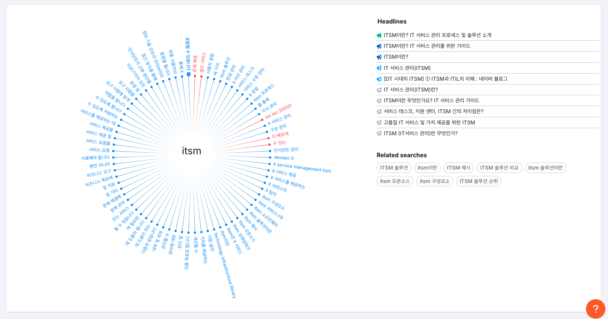Click megaphone icon next to 'ITSM이란?' headline
The width and height of the screenshot is (608, 319).
[x=379, y=57]
